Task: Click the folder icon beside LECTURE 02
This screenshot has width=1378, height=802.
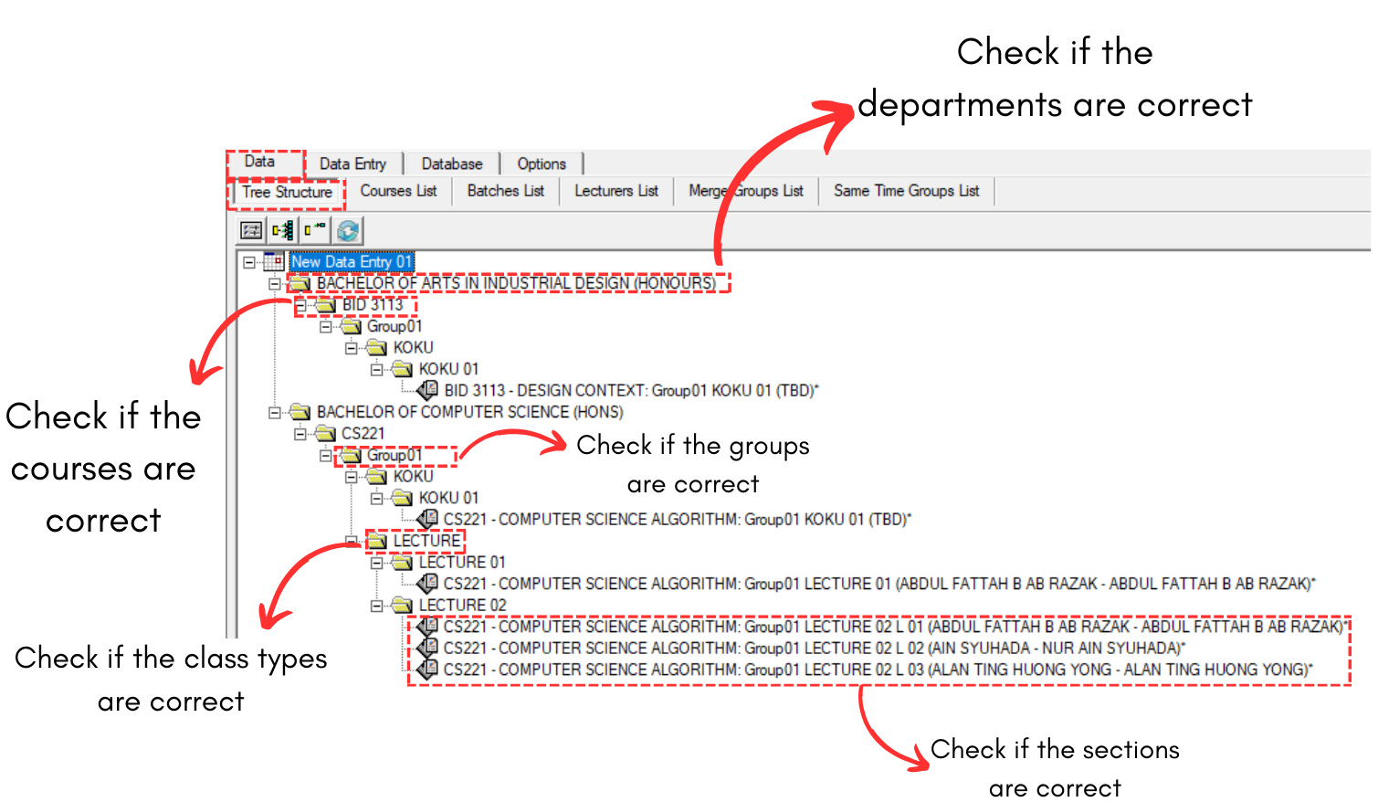Action: [402, 606]
